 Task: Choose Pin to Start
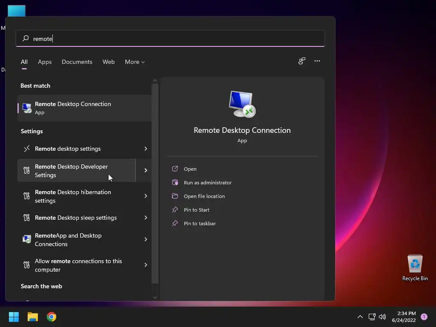[197, 210]
